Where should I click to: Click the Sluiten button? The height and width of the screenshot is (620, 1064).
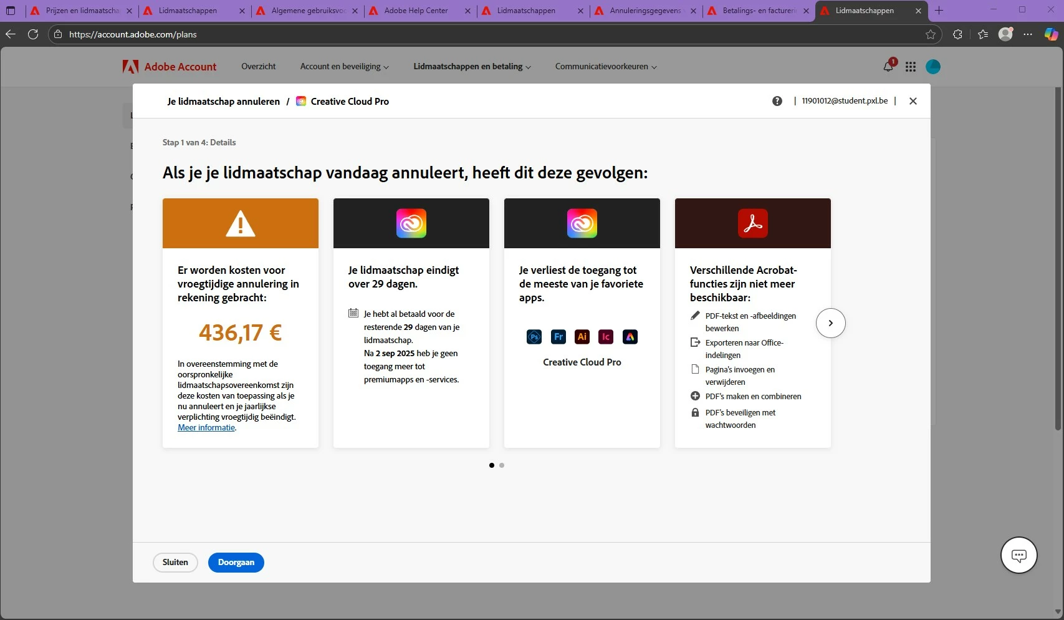point(175,563)
